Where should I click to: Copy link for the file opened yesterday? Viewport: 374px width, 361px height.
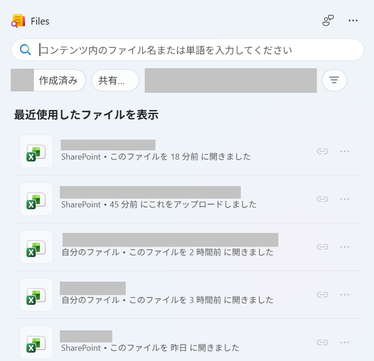click(x=322, y=342)
